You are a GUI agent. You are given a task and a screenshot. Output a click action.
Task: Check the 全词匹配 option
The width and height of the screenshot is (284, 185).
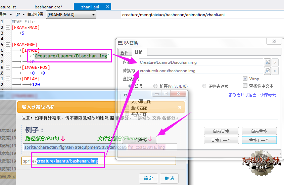127,108
